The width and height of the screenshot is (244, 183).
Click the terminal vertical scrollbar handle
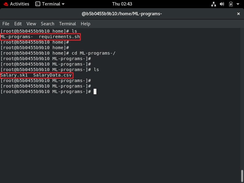[x=242, y=176]
